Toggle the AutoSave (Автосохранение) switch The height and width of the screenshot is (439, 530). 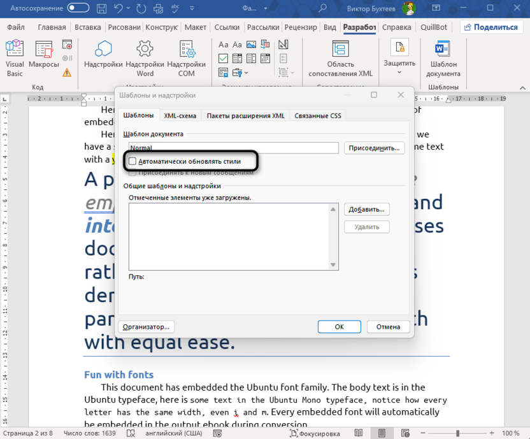pos(78,8)
